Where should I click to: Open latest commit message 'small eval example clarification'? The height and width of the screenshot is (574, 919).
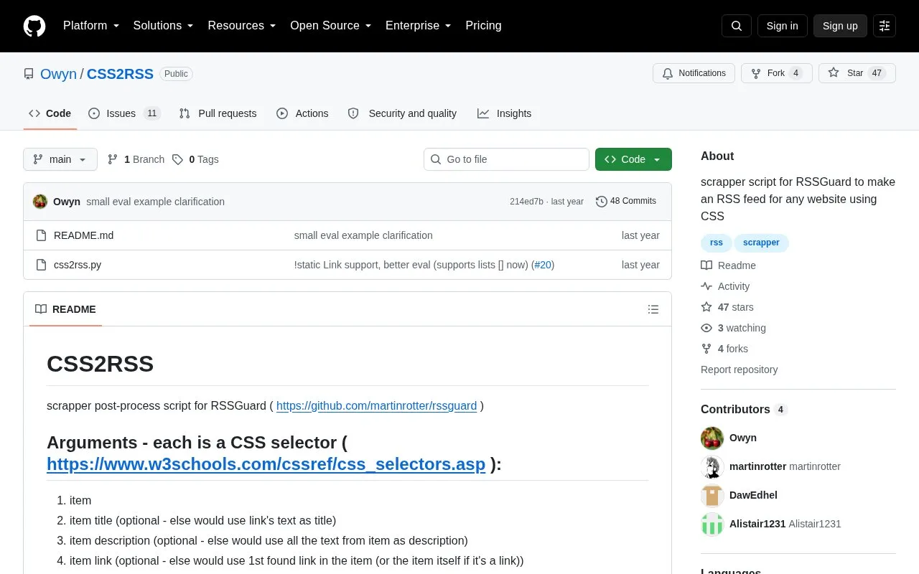pyautogui.click(x=155, y=202)
